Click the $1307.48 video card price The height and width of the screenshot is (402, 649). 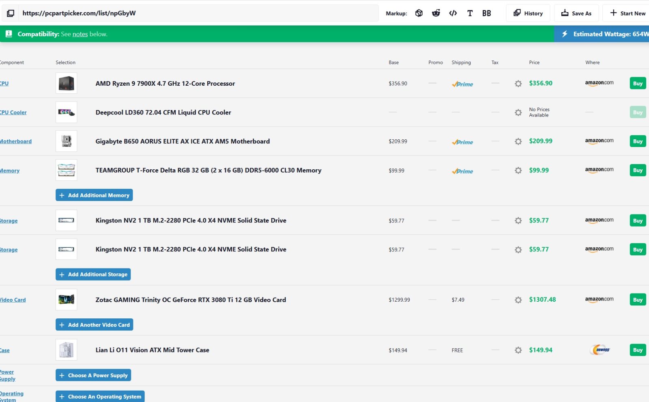coord(542,300)
